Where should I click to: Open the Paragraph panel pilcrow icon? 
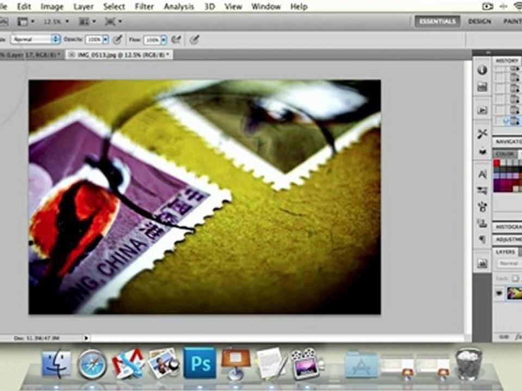tap(482, 239)
